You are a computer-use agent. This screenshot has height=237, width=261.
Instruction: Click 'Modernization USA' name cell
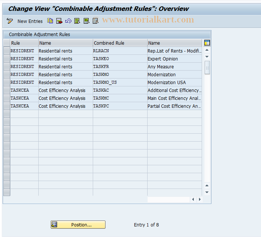click(175, 82)
